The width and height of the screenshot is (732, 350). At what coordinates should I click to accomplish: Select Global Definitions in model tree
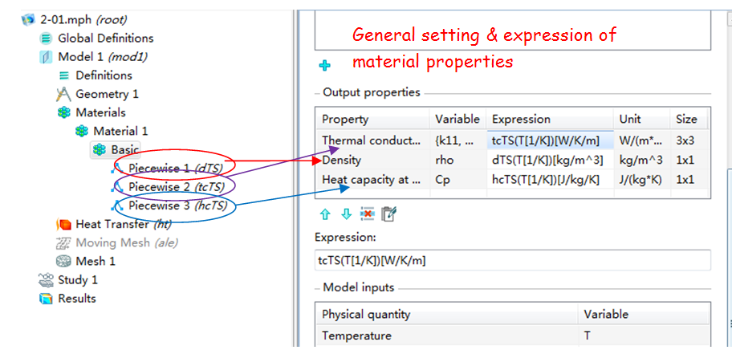click(x=105, y=38)
